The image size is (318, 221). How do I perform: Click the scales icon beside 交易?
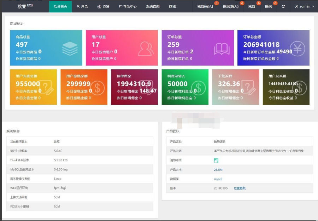[99, 7]
